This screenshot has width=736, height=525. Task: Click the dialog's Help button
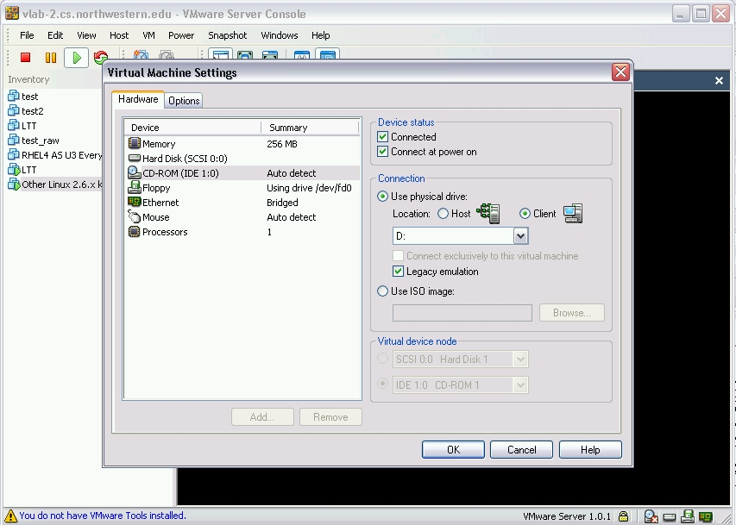(x=590, y=449)
